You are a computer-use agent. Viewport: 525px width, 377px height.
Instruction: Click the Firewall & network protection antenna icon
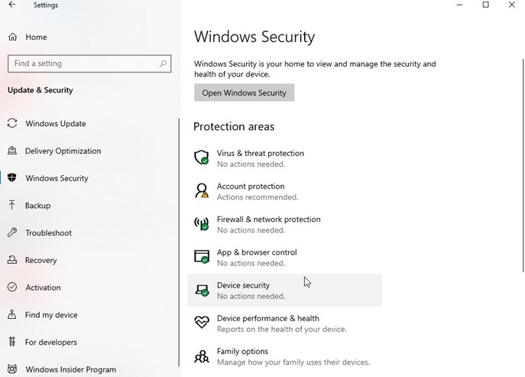pyautogui.click(x=202, y=223)
